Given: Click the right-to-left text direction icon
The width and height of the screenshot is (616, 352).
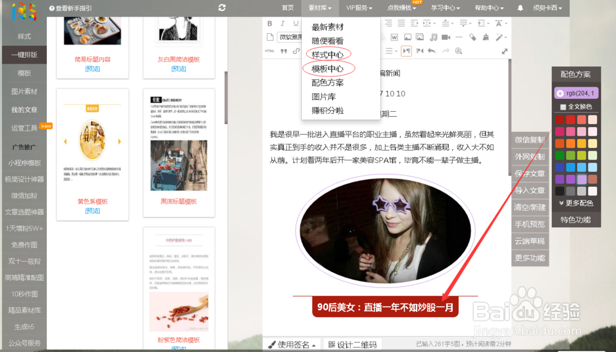Looking at the screenshot, I should click(419, 51).
